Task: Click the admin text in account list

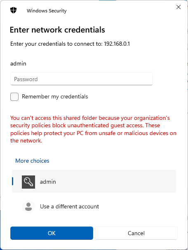Action: [48, 182]
